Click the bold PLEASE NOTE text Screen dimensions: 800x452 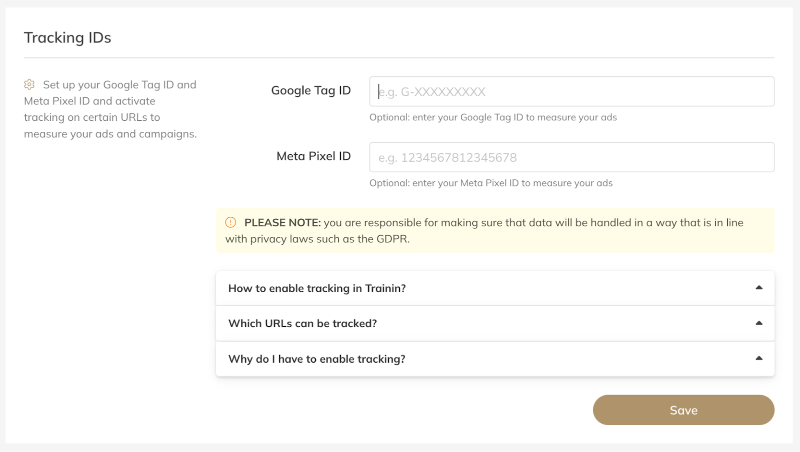point(282,223)
